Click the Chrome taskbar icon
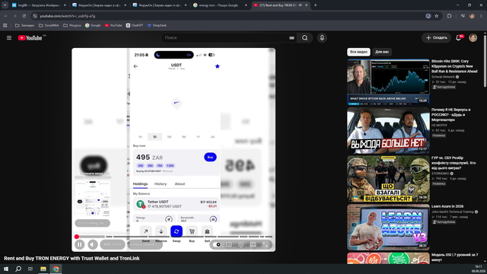Image resolution: width=487 pixels, height=274 pixels. click(56, 269)
